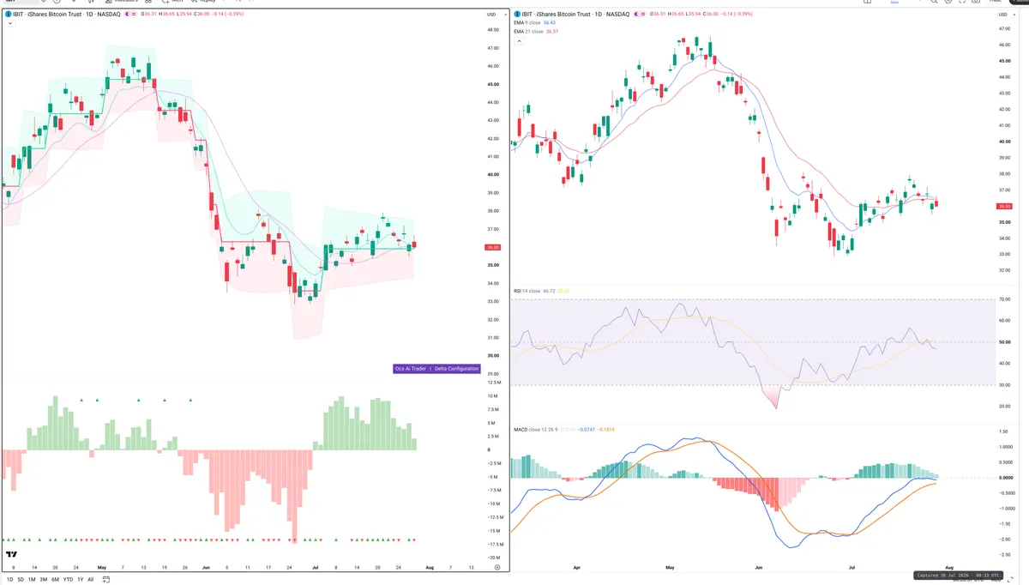Image resolution: width=1029 pixels, height=585 pixels.
Task: Click the Save link in top toolbar
Action: click(894, 3)
